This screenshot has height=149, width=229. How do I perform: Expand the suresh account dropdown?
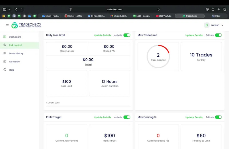pyautogui.click(x=222, y=25)
